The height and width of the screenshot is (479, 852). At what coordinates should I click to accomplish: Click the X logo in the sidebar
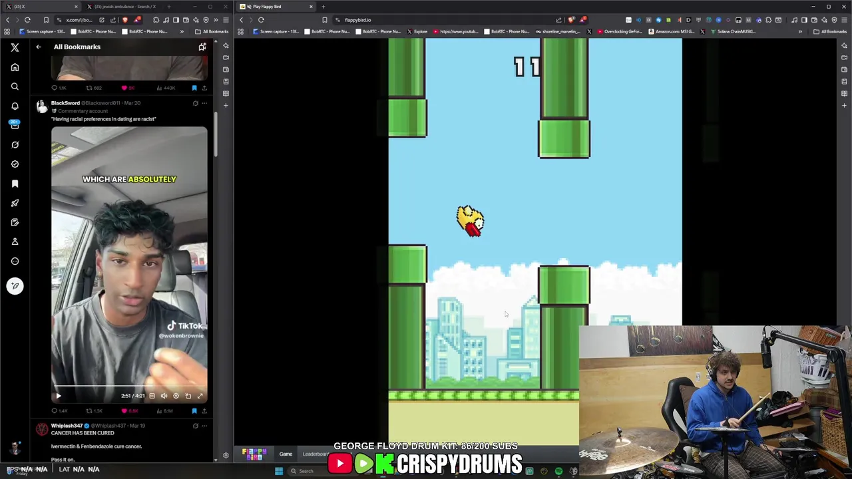pos(15,47)
